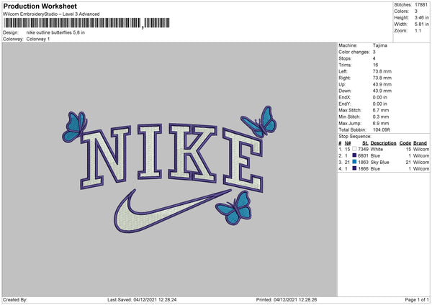Viewport: 432px width, 305px height.
Task: Click the Stop Sequence label
Action: [355, 136]
